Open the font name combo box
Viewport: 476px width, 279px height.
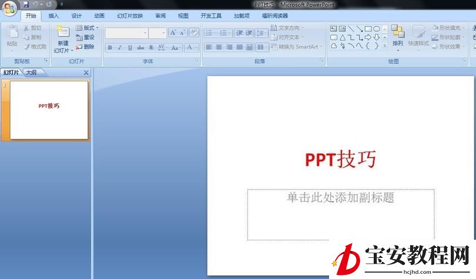pyautogui.click(x=126, y=33)
